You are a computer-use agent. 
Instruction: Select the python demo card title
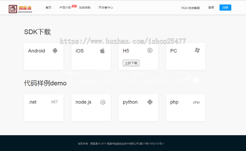[130, 102]
